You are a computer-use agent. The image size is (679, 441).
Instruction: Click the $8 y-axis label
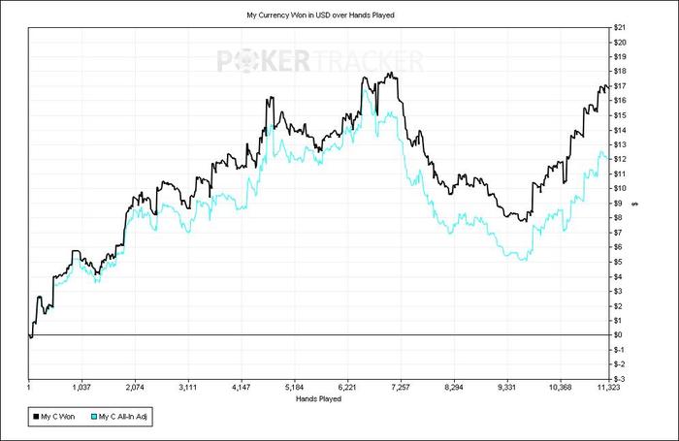pos(619,218)
